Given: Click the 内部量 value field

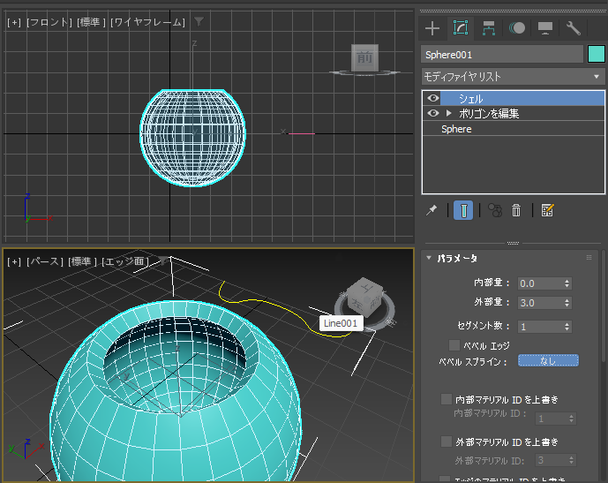Looking at the screenshot, I should [541, 283].
